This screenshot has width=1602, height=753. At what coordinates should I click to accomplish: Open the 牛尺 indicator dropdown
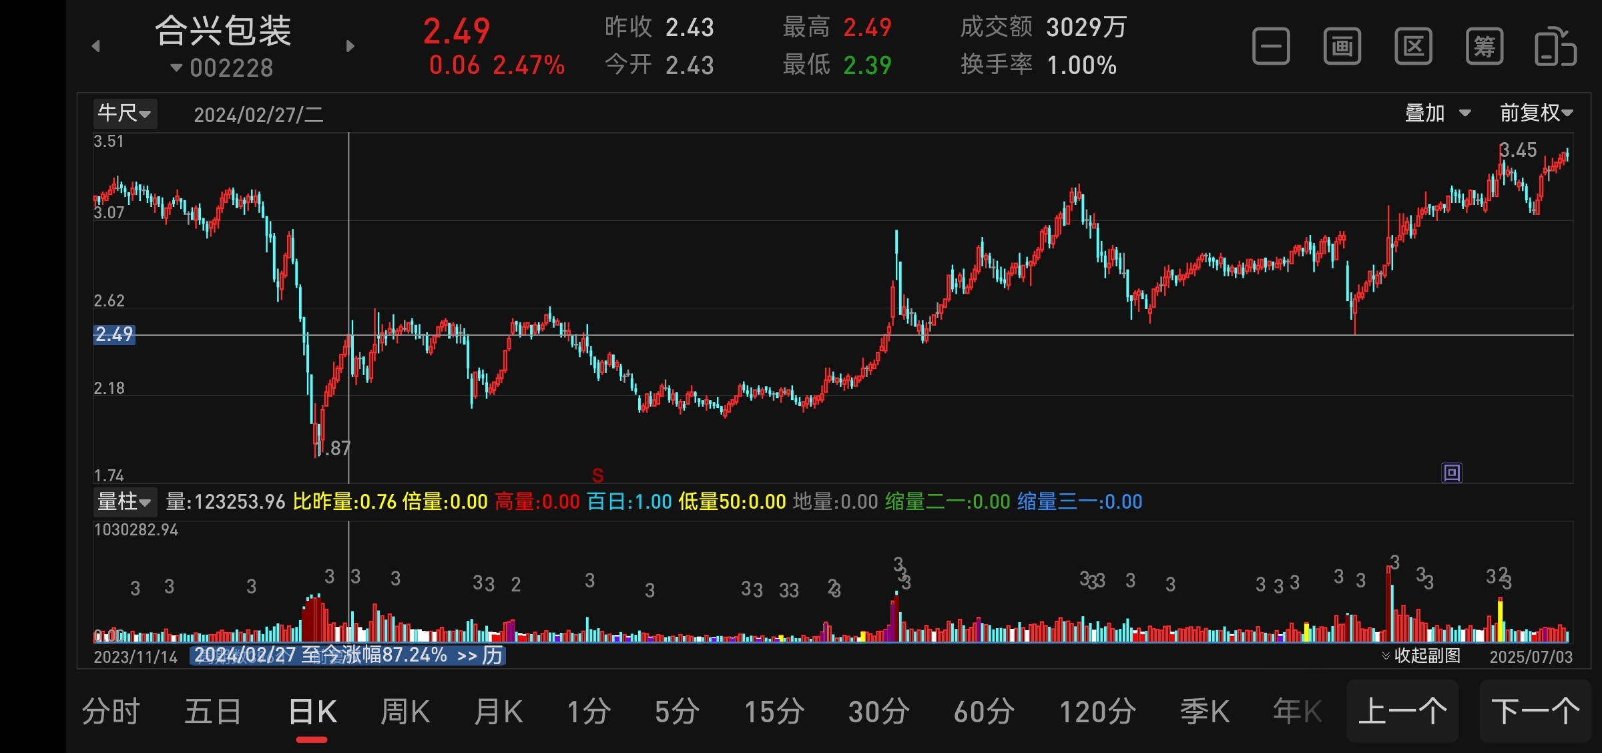125,113
